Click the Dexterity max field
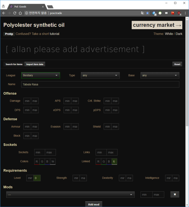Image resolution: width=189 pixels, height=207 pixels. point(129,178)
